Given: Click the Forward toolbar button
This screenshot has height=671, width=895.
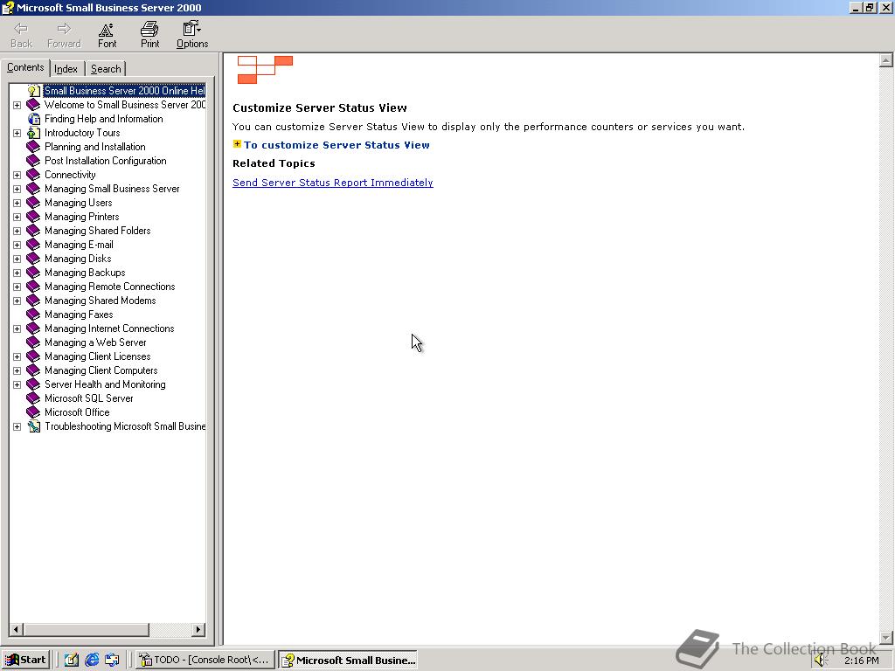Looking at the screenshot, I should tap(64, 35).
